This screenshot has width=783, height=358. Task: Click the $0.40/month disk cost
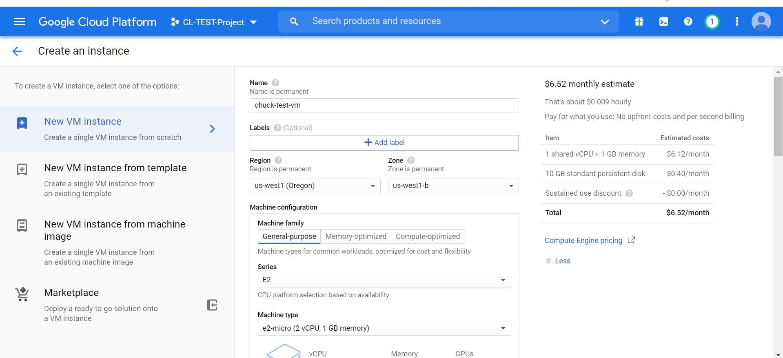(x=688, y=174)
